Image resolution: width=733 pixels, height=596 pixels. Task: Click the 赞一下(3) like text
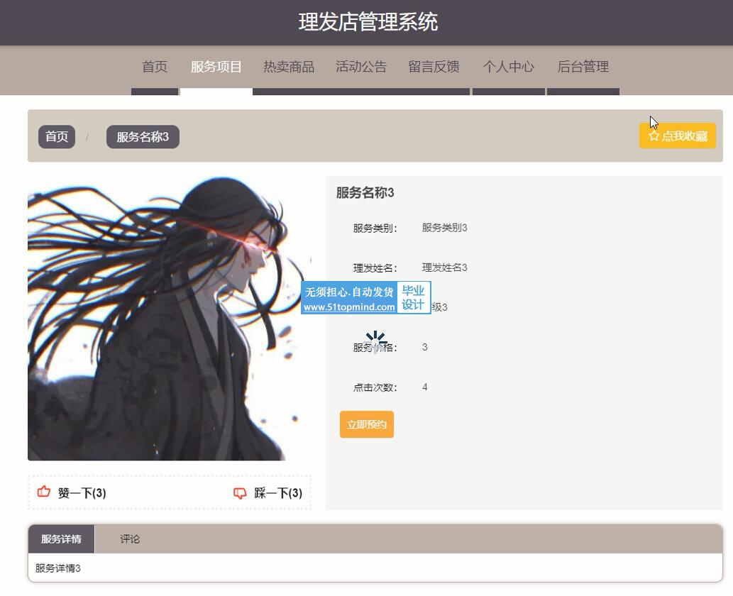click(x=82, y=492)
